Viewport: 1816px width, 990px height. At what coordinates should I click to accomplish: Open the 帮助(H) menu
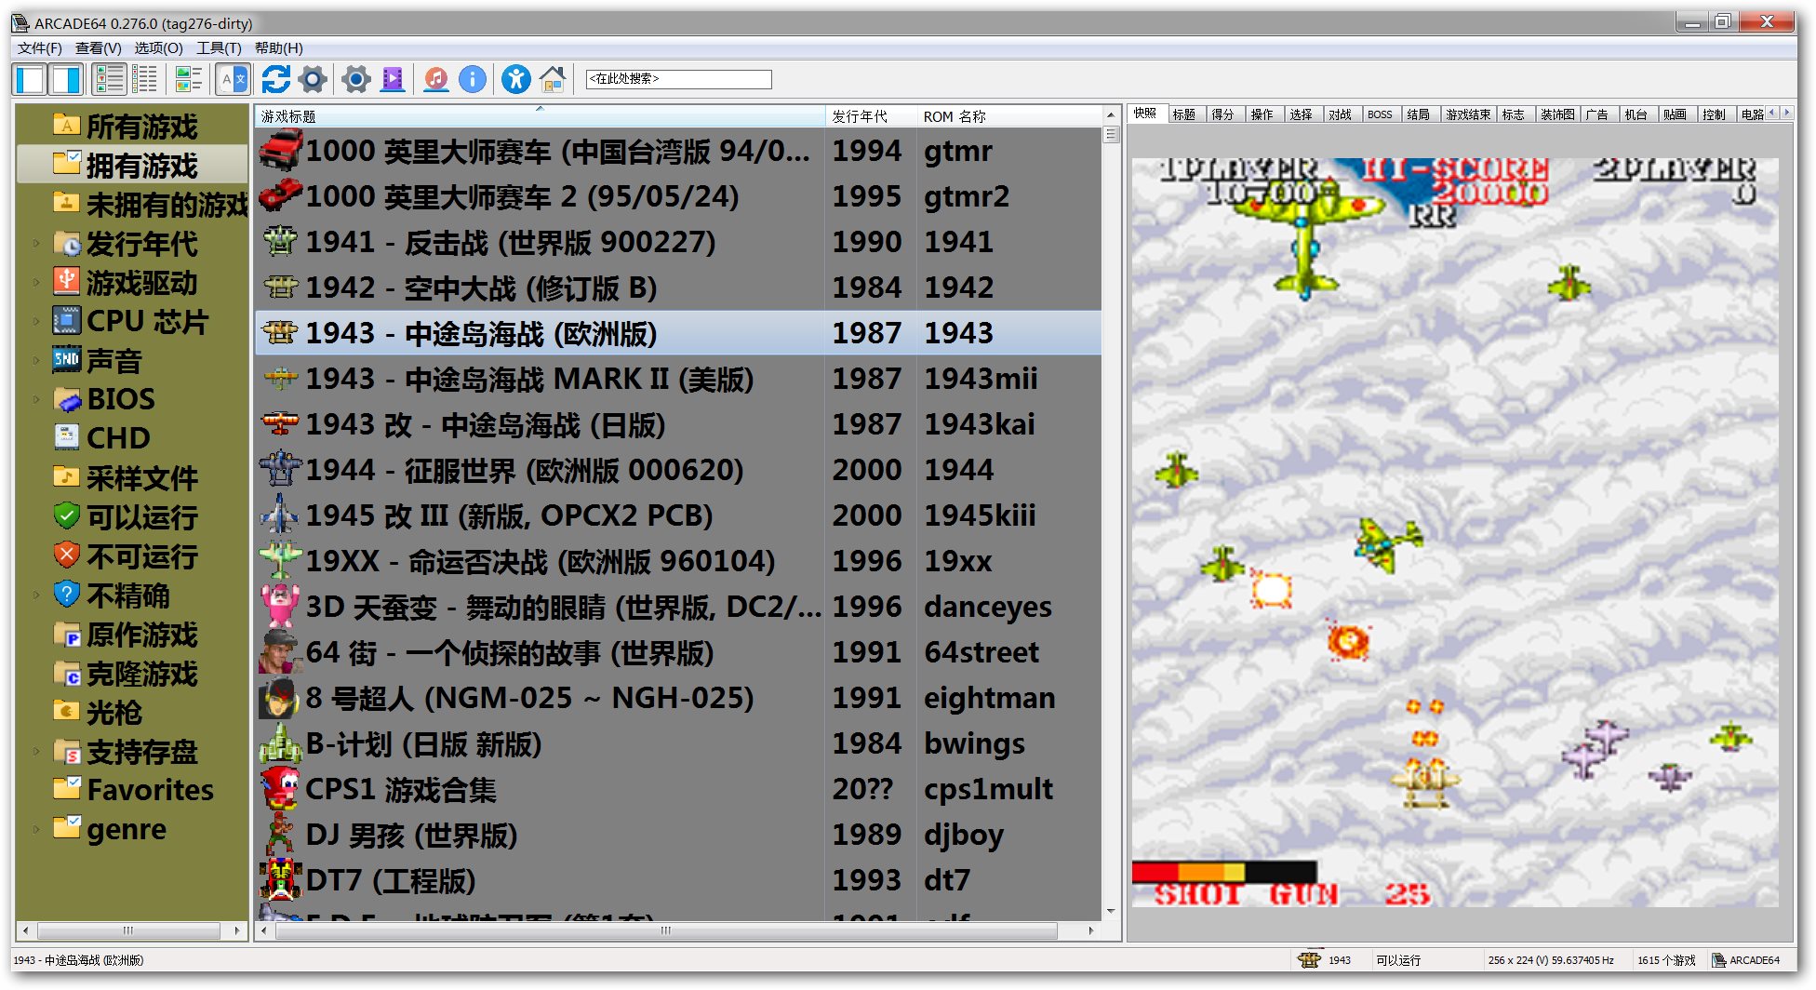[278, 48]
